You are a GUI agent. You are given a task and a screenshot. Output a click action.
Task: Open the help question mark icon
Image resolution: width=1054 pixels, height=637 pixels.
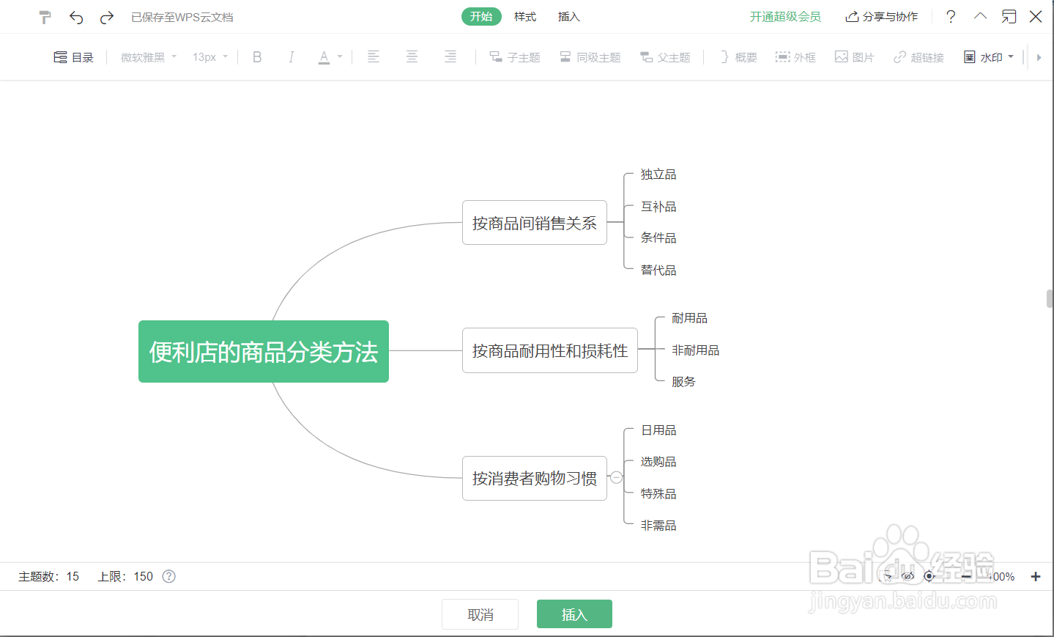click(951, 16)
